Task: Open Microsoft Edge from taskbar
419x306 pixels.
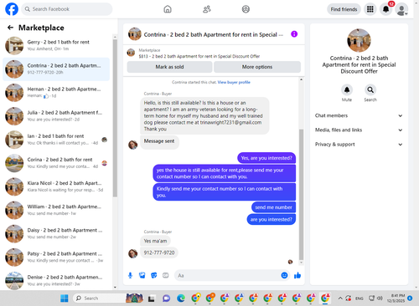Action: (181, 298)
